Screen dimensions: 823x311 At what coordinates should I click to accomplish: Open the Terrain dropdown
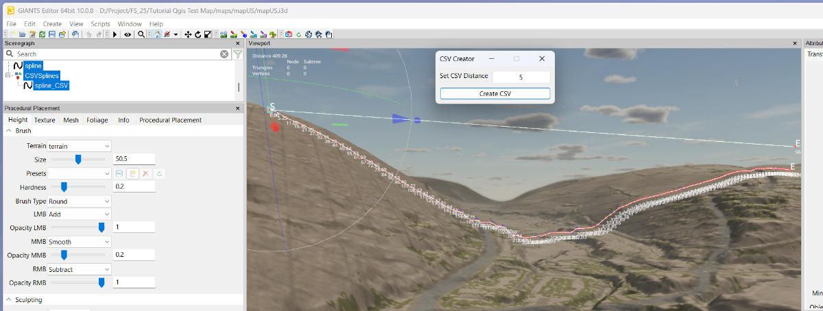(78, 146)
